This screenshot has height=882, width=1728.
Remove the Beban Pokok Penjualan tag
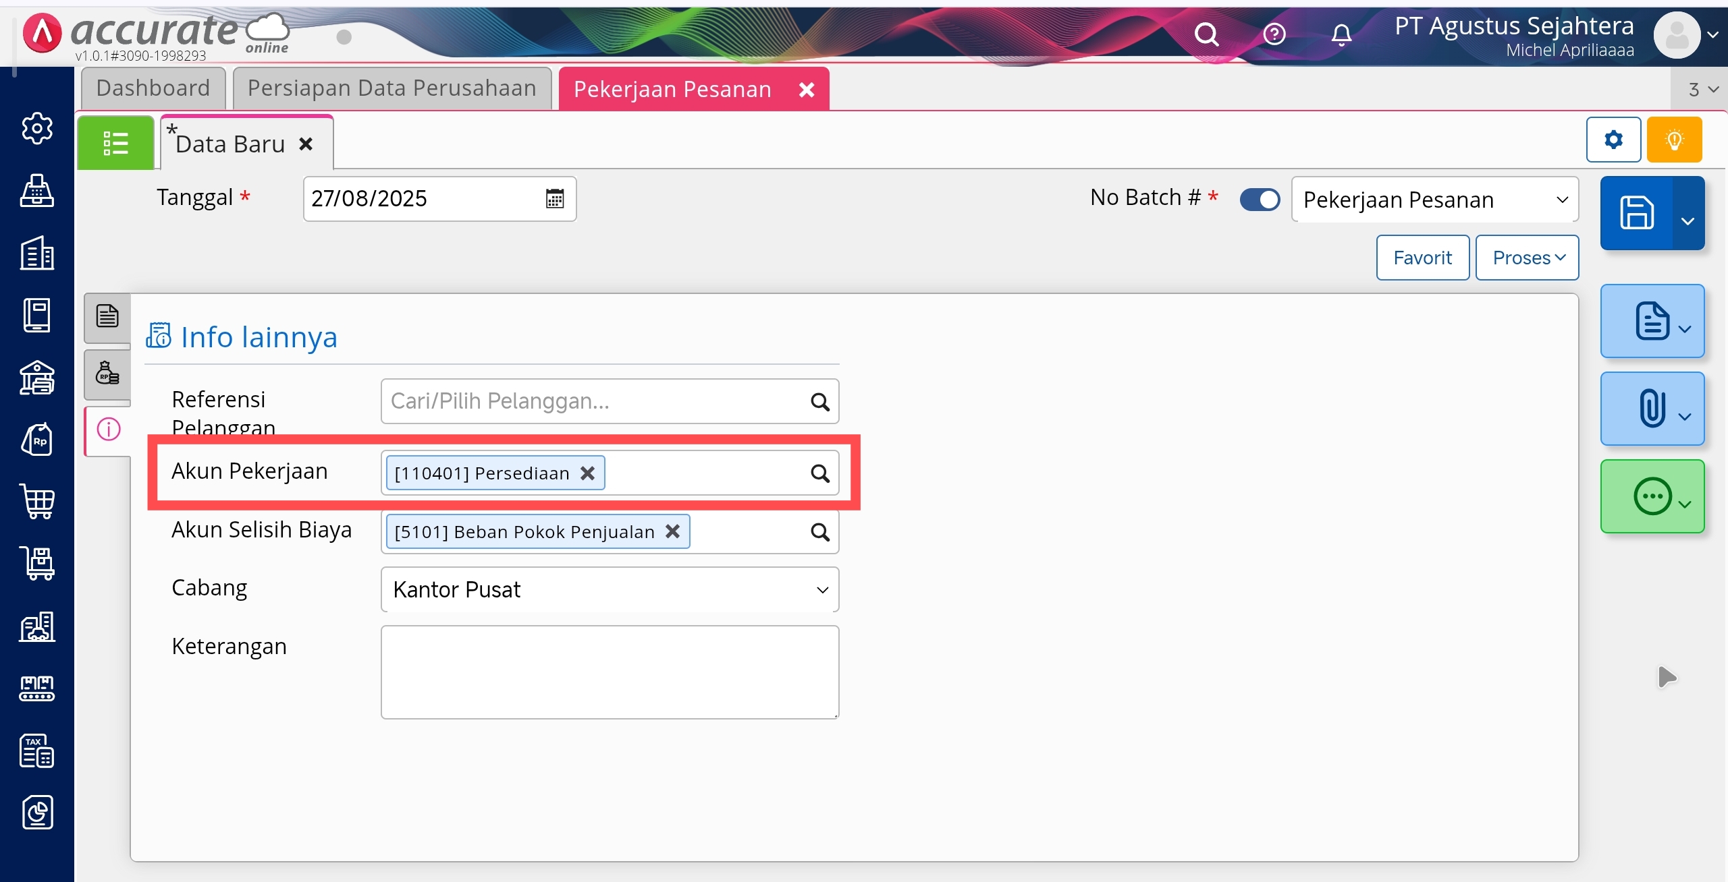pos(672,531)
